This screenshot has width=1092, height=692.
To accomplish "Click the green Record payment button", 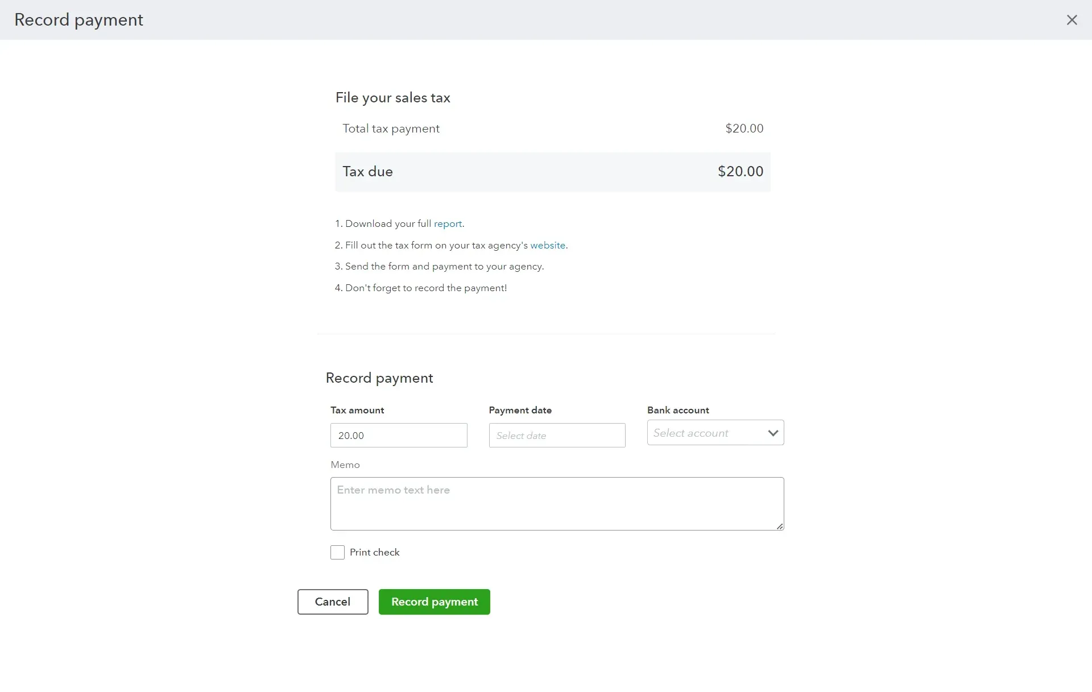I will tap(434, 602).
